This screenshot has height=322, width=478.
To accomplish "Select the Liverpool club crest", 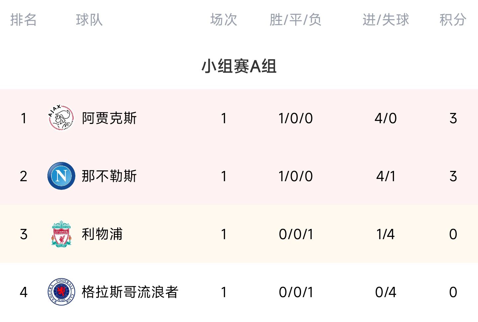I will (x=61, y=234).
